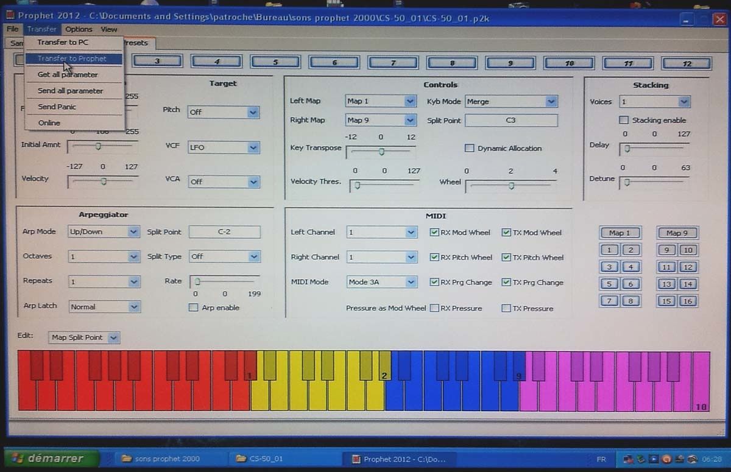Switch to Prophet 2012 taskbar window
This screenshot has height=472, width=731.
[x=400, y=459]
